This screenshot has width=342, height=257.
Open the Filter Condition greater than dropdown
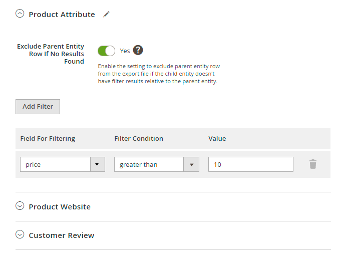(x=149, y=164)
